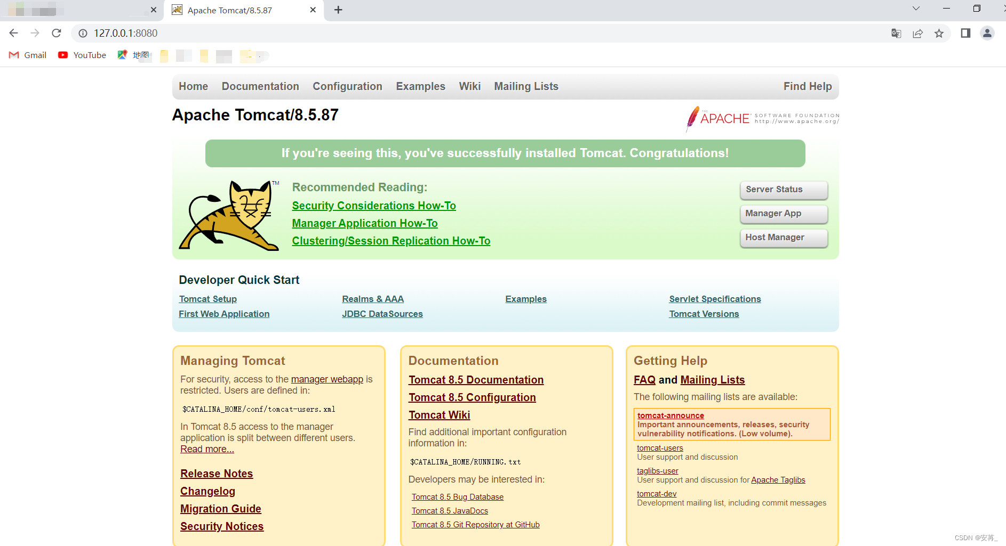
Task: Open the Examples link under Developer Quick Start
Action: pyautogui.click(x=526, y=299)
